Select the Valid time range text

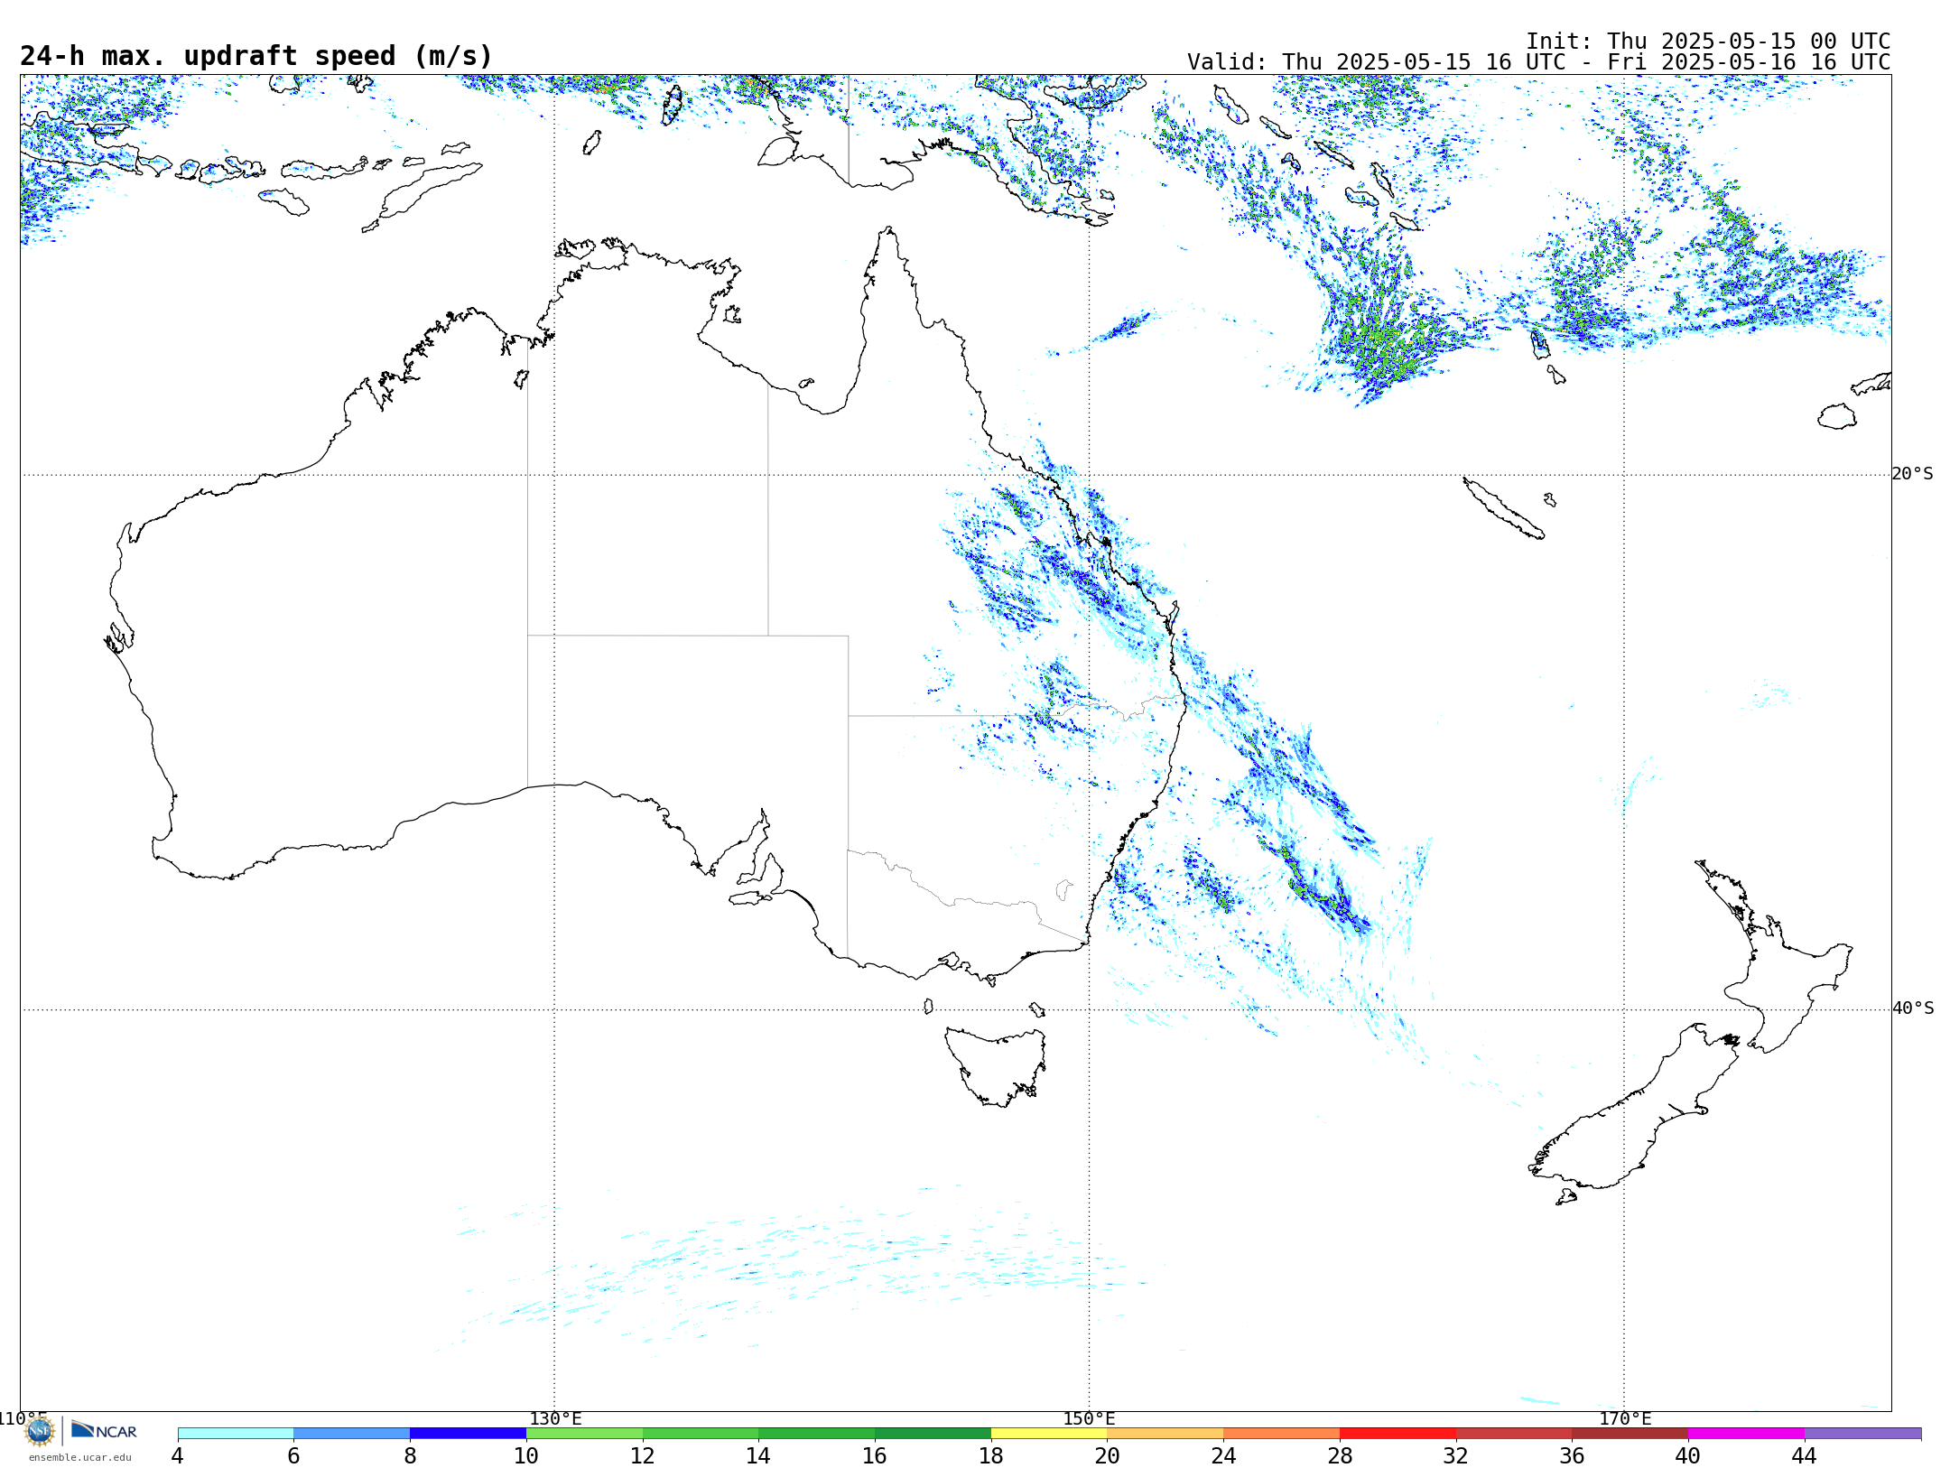coord(1538,62)
